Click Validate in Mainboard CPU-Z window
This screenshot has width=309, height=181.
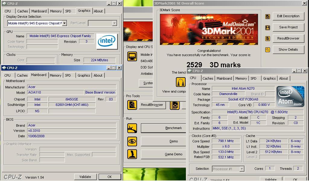click(85, 177)
